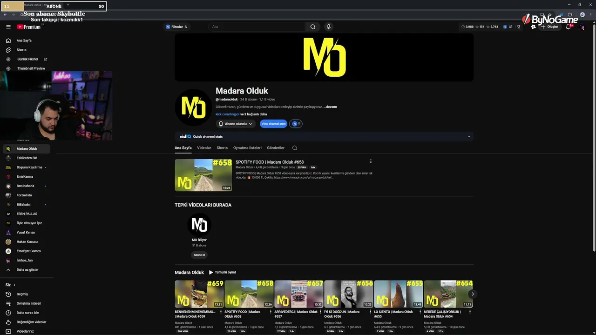596x335 pixels.
Task: Open SPOTİFY FOOD featured video title
Action: (x=270, y=162)
